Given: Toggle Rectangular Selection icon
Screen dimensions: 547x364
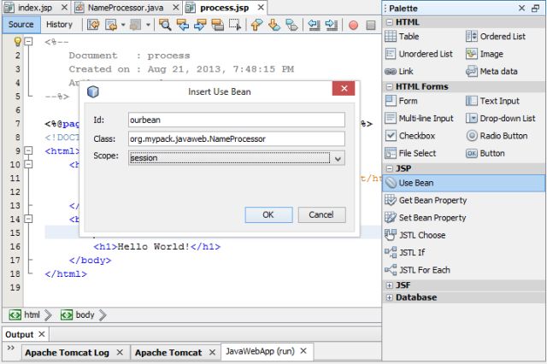Looking at the screenshot, I should tap(235, 25).
